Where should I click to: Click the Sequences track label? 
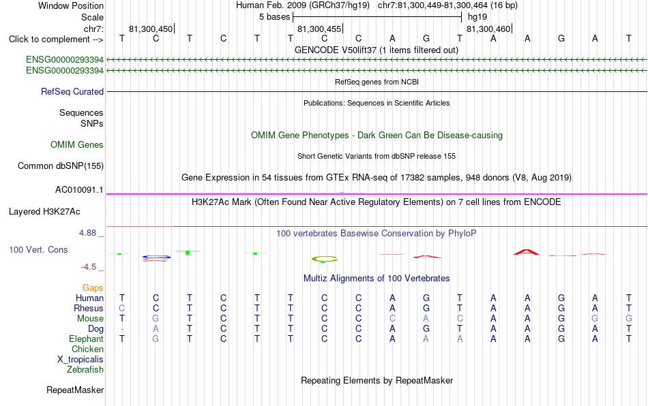pyautogui.click(x=81, y=112)
